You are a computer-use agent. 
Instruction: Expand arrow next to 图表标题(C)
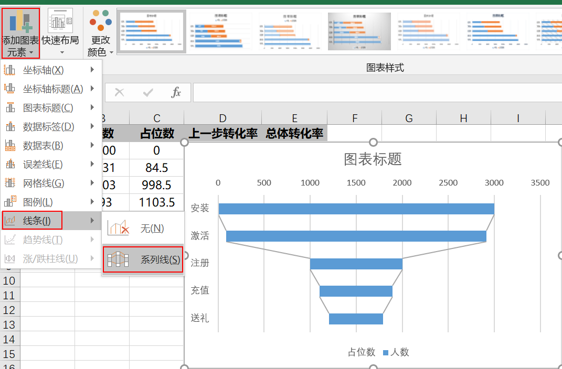pos(92,107)
